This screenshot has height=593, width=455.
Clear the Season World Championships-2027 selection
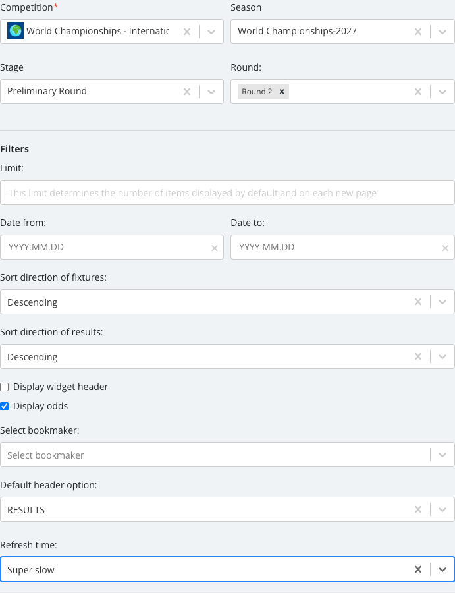(418, 32)
